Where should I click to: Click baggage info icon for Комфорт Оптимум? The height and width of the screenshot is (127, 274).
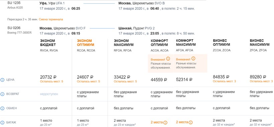[x=165, y=122]
